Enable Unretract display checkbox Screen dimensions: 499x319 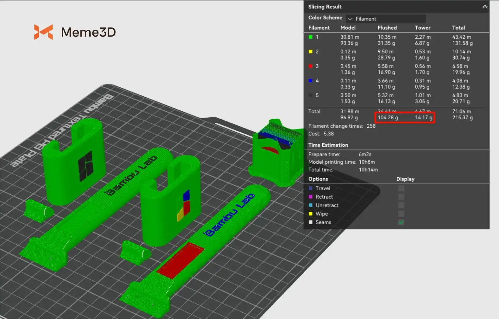(x=401, y=205)
